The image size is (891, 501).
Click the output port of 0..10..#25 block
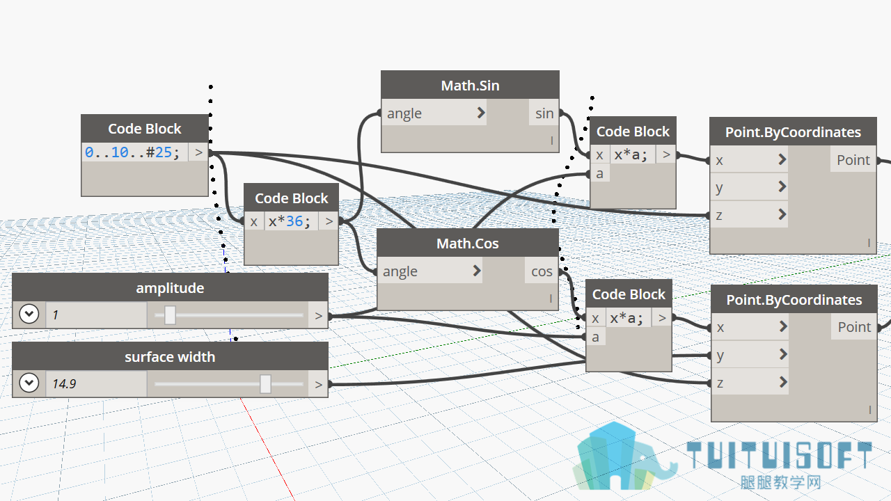point(198,152)
